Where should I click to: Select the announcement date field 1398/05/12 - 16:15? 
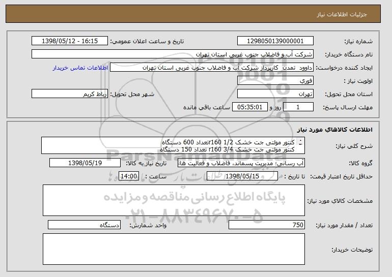[70, 41]
